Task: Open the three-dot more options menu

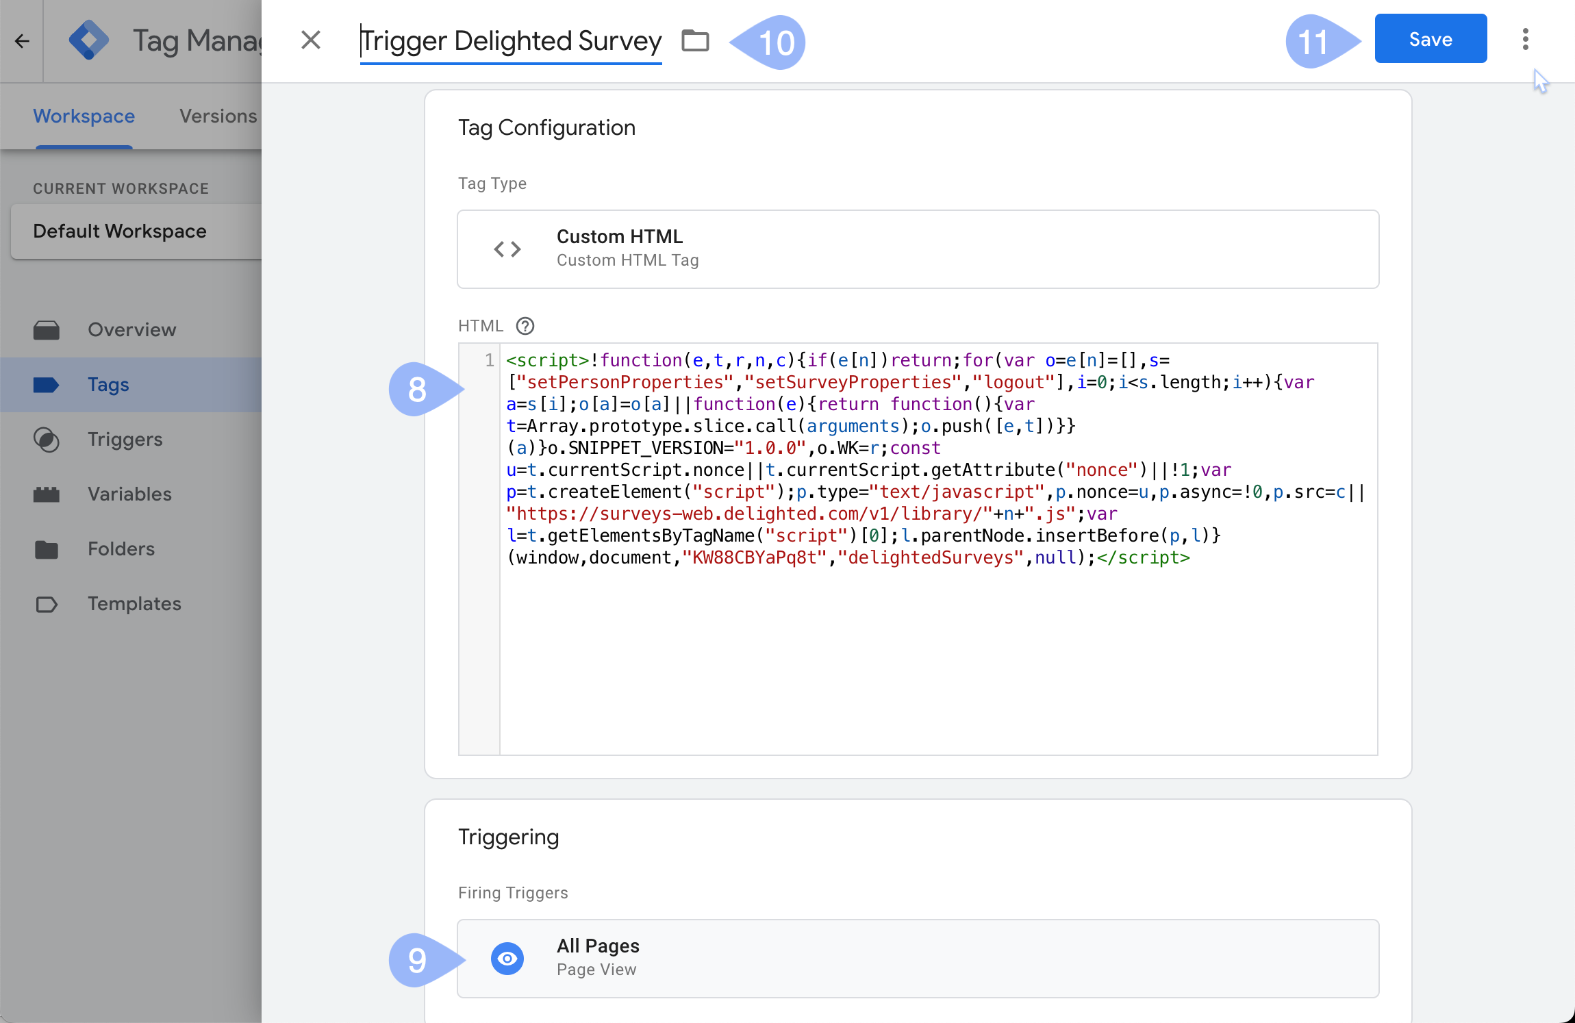Action: point(1525,40)
